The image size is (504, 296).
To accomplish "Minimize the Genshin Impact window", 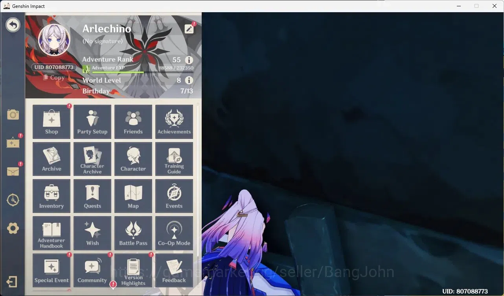I will (x=458, y=6).
